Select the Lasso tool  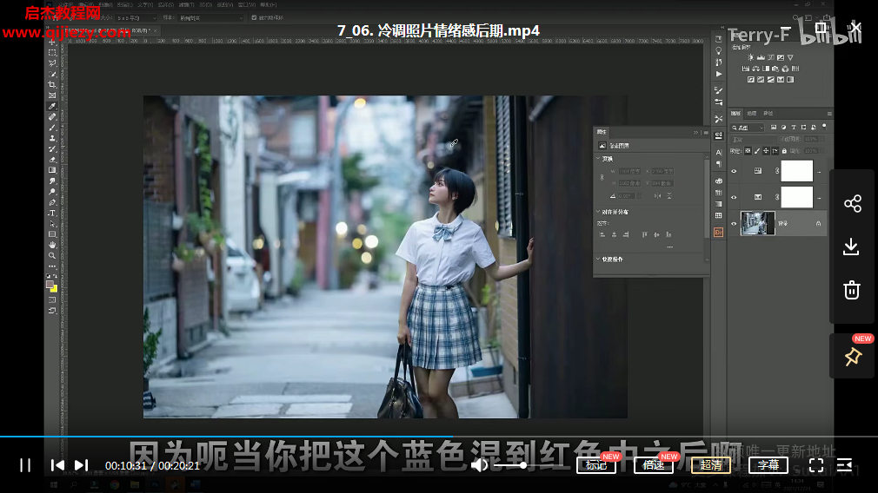point(52,63)
